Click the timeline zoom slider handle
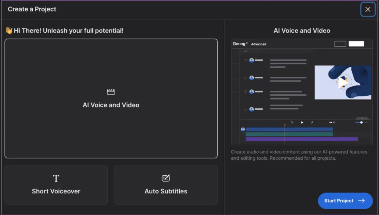The height and width of the screenshot is (215, 379). pyautogui.click(x=361, y=122)
